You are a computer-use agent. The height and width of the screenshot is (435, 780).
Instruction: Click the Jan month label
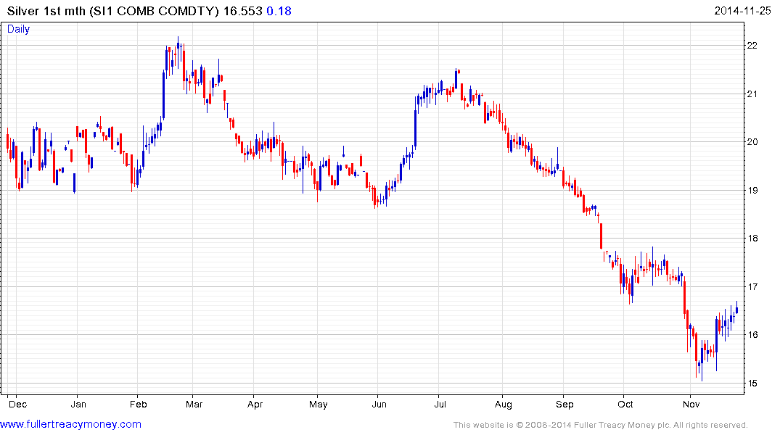(x=78, y=404)
